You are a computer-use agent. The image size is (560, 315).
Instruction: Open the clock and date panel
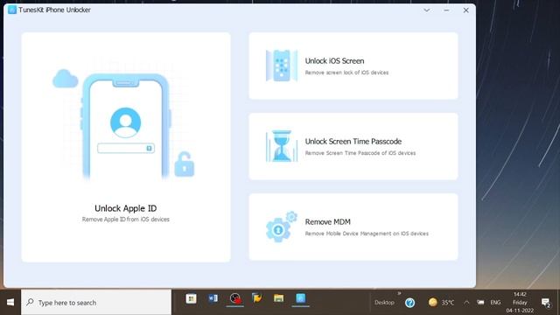click(x=520, y=303)
